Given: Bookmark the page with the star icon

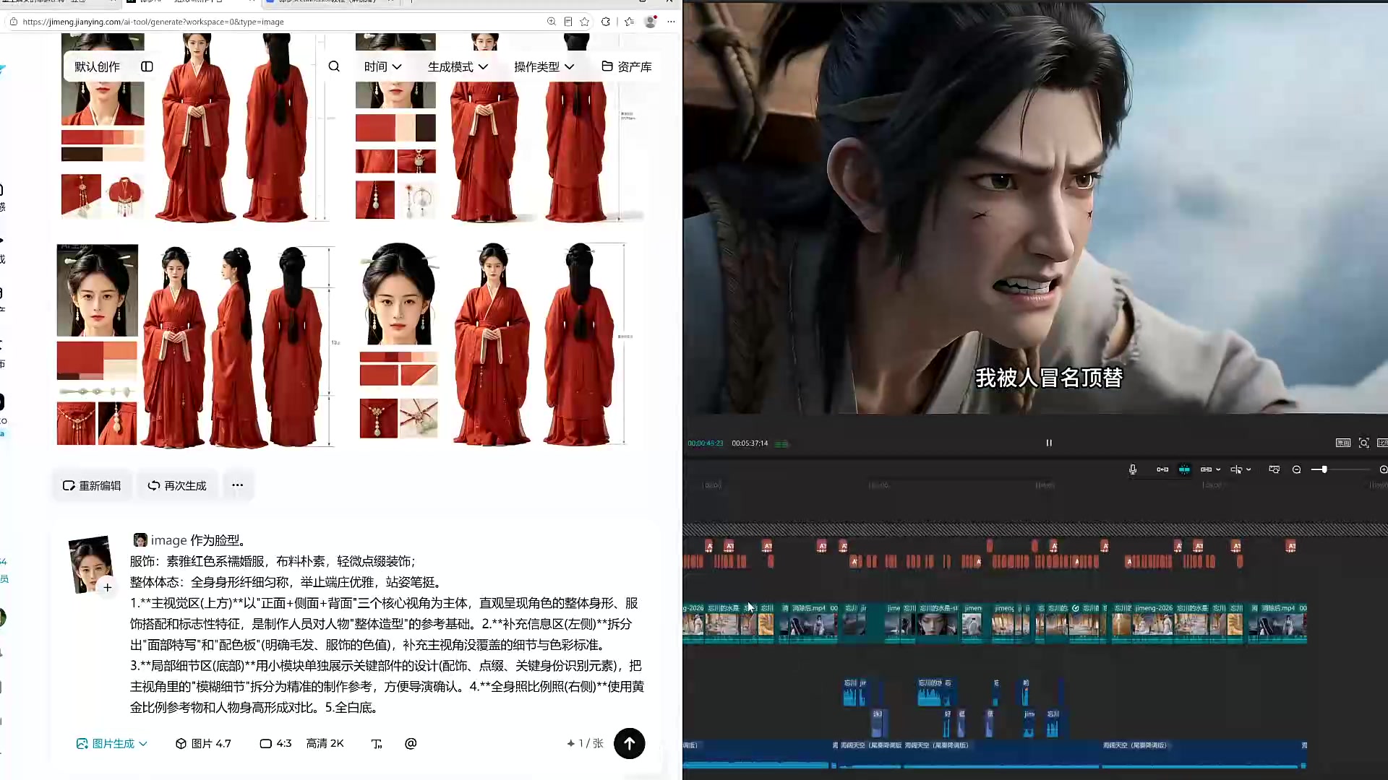Looking at the screenshot, I should coord(585,22).
